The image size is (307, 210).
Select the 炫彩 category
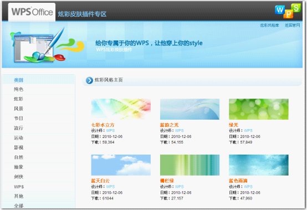coord(19,99)
